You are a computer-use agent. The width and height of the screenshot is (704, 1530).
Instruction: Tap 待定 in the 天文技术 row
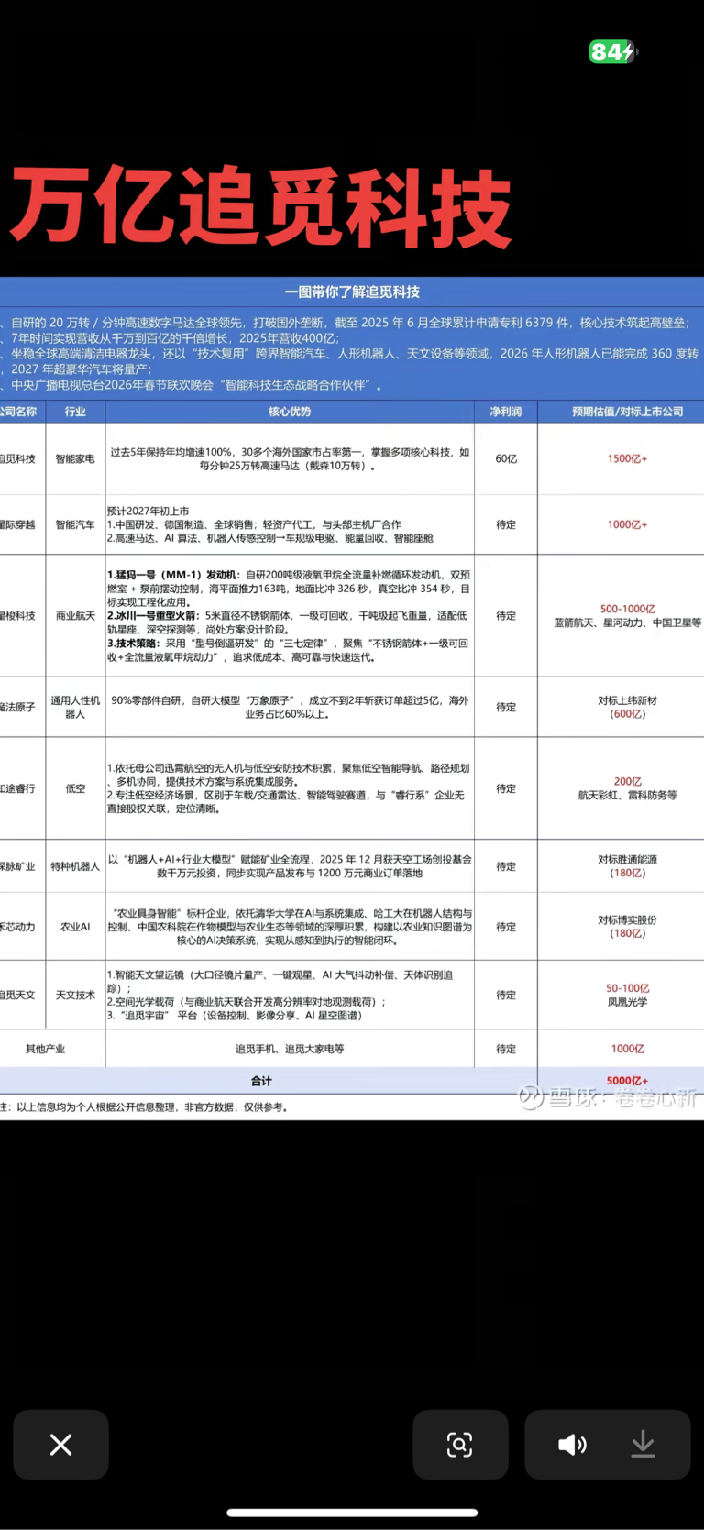(506, 995)
